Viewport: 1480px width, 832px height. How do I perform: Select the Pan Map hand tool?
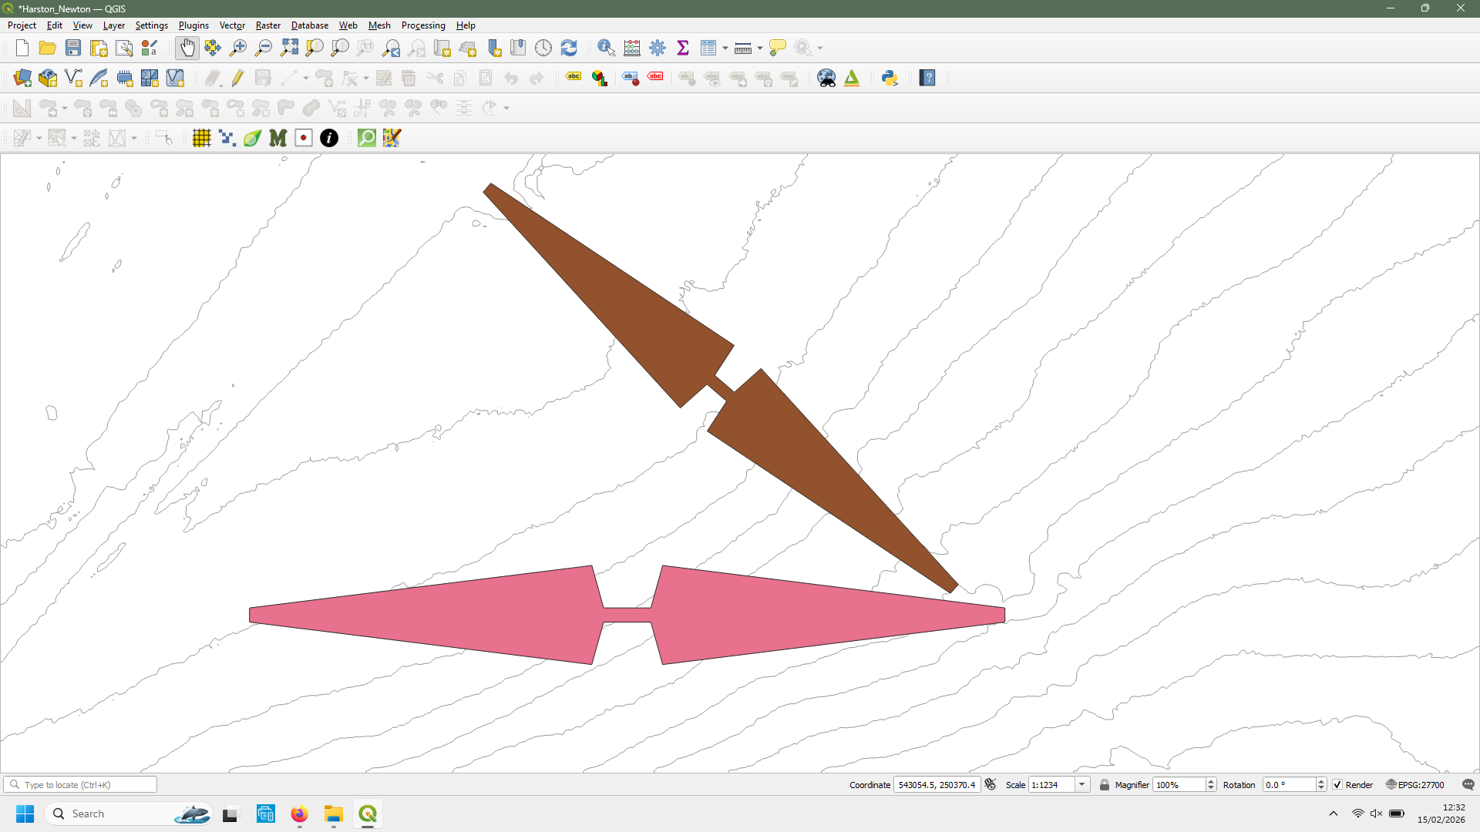click(187, 48)
